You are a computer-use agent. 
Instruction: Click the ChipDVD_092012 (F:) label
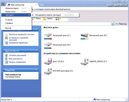(x=98, y=61)
